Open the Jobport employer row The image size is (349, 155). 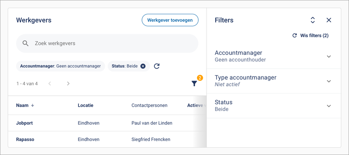click(107, 123)
